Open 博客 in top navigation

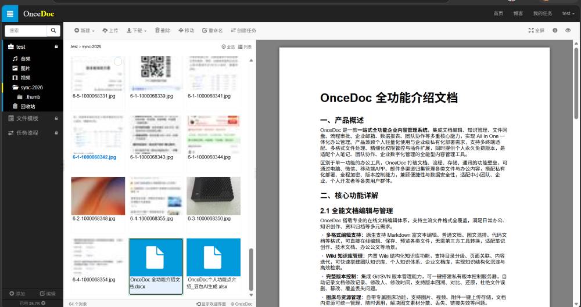point(518,14)
